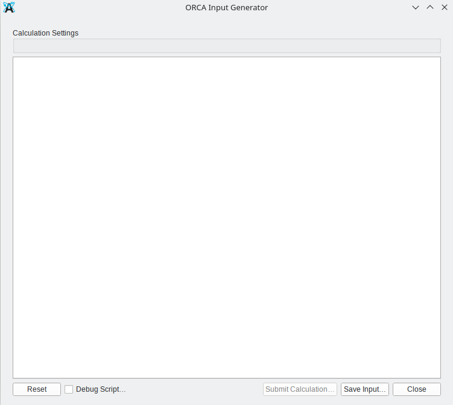Click the empty grey Calculation Settings bar

[x=226, y=46]
